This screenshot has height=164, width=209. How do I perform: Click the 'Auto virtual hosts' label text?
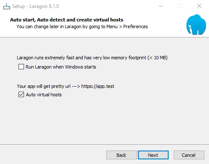click(x=44, y=95)
